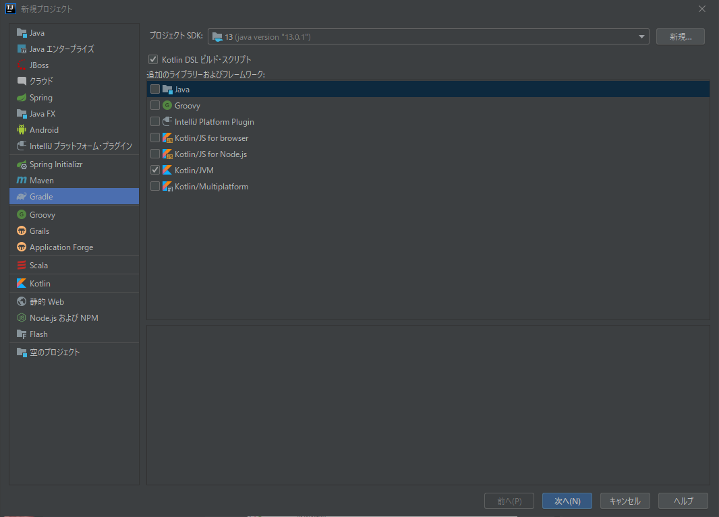Click the Application Forge icon
This screenshot has height=517, width=719.
point(22,247)
